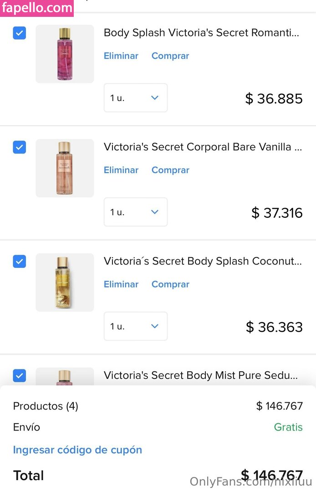Open the Body Splash Victoria's Secret Romantic title
The height and width of the screenshot is (492, 316).
click(x=202, y=33)
